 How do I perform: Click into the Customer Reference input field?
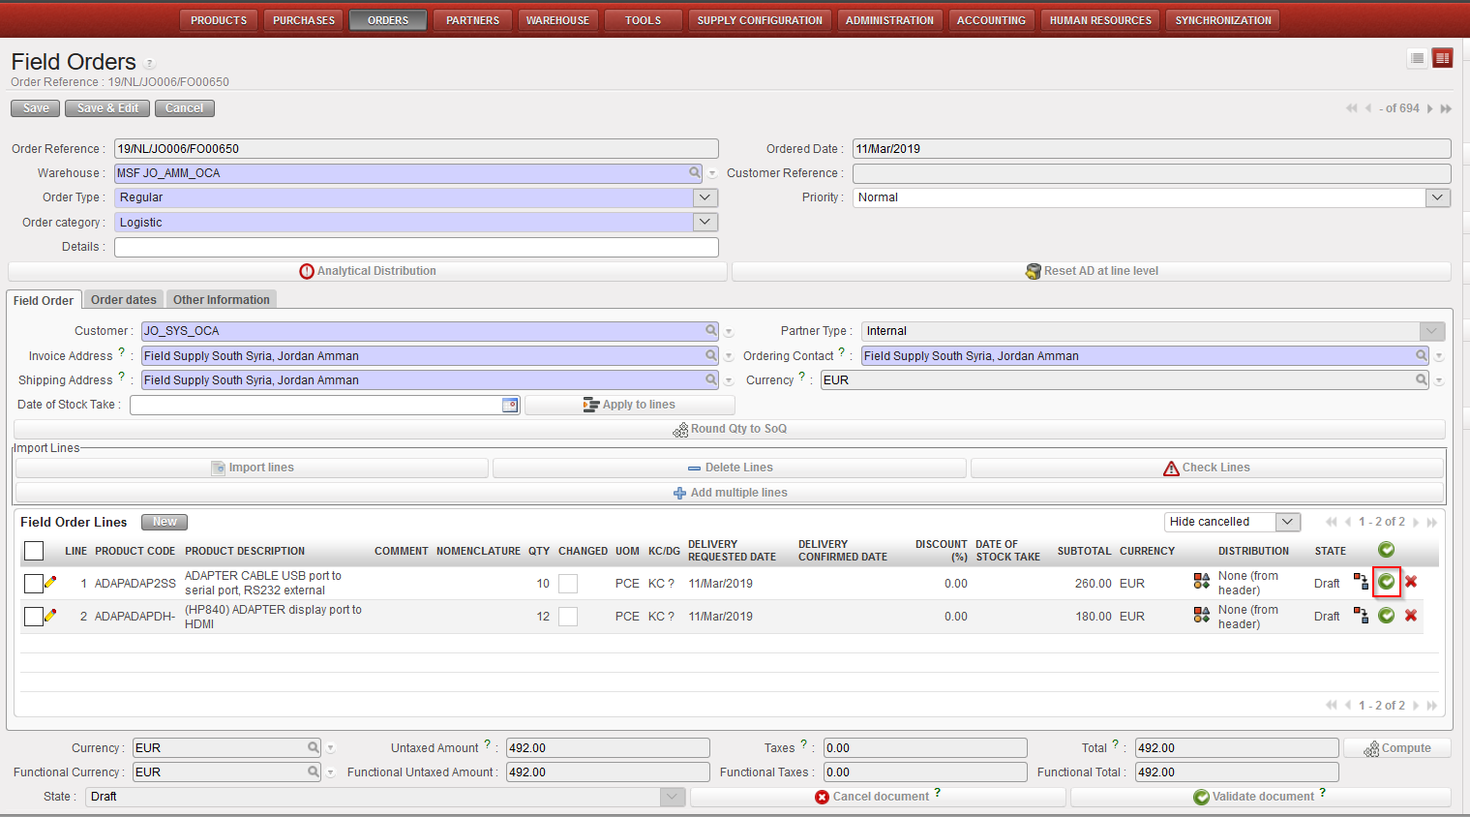tap(1151, 173)
